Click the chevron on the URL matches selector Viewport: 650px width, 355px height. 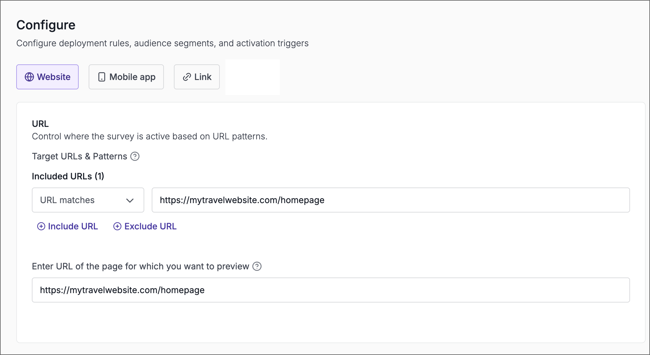(131, 200)
